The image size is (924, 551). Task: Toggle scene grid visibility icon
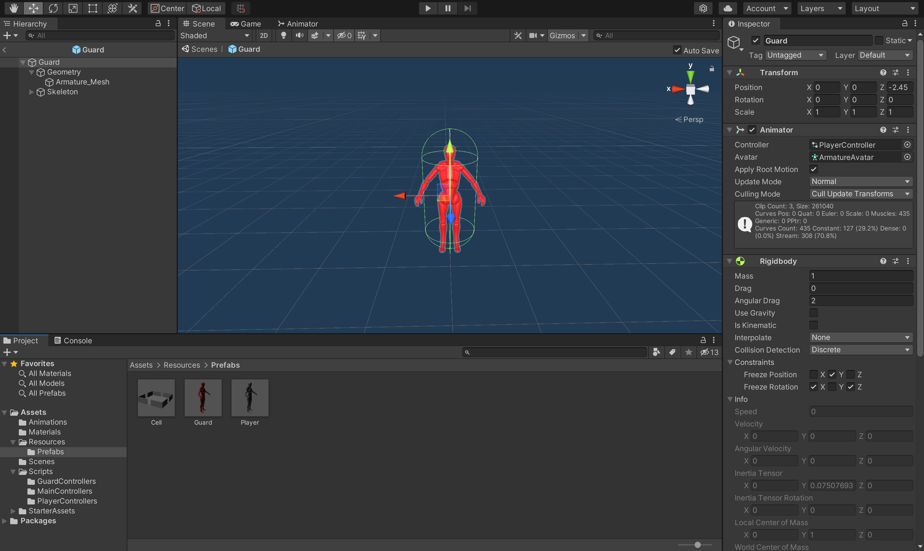[362, 35]
